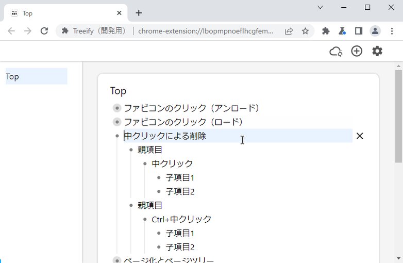Collapse the 中クリック item bullet
This screenshot has width=403, height=263.
coord(145,163)
